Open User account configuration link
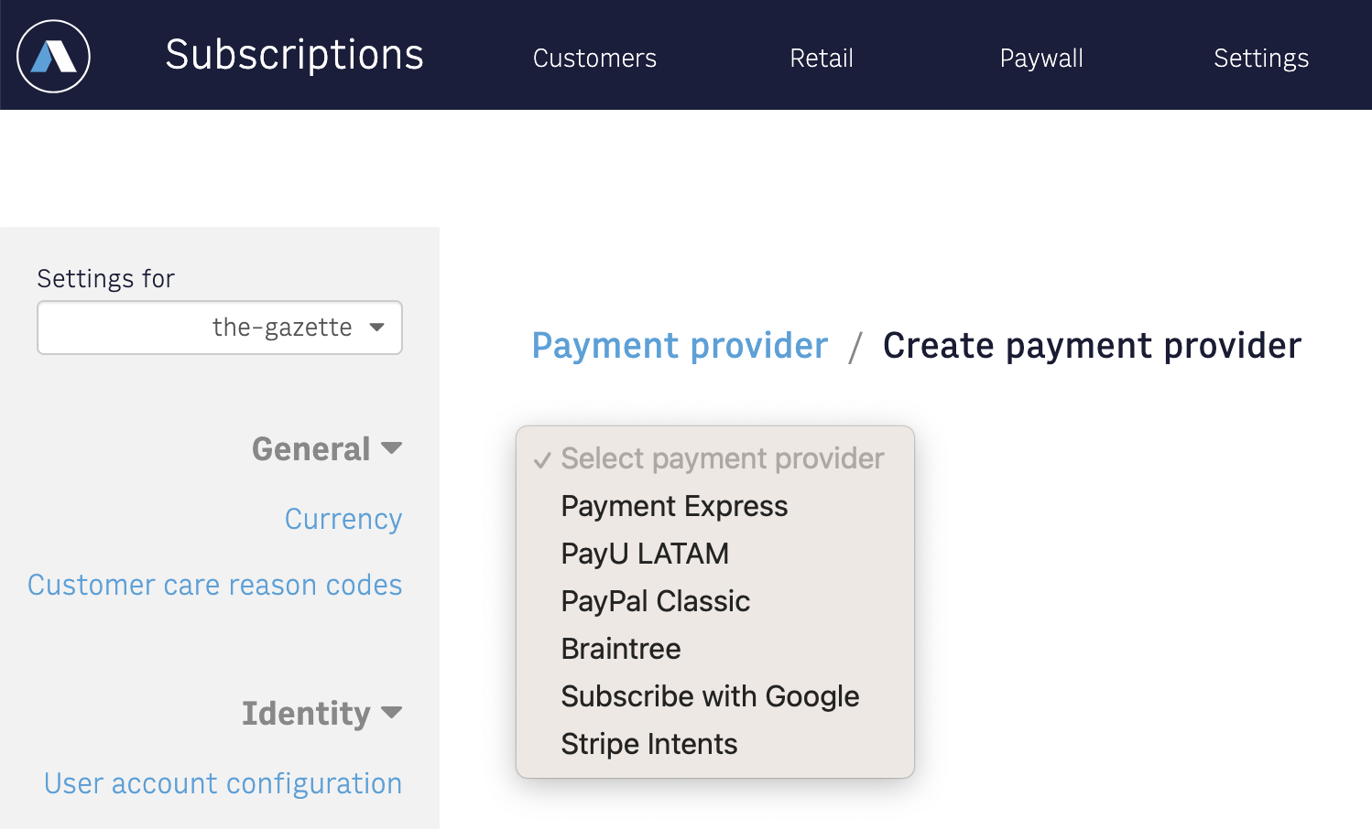 [x=223, y=783]
